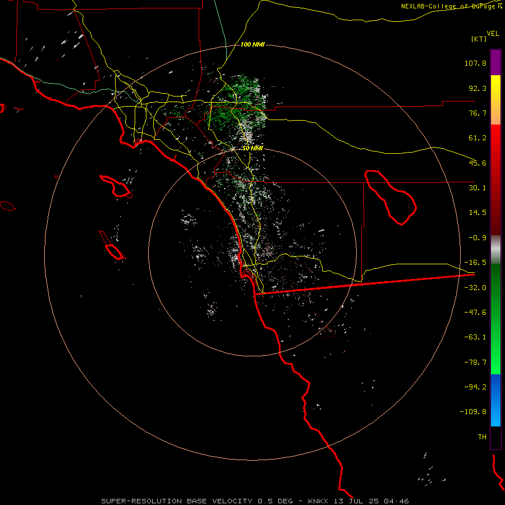The image size is (505, 505).
Task: Click the [KT] units label
Action: [x=479, y=39]
